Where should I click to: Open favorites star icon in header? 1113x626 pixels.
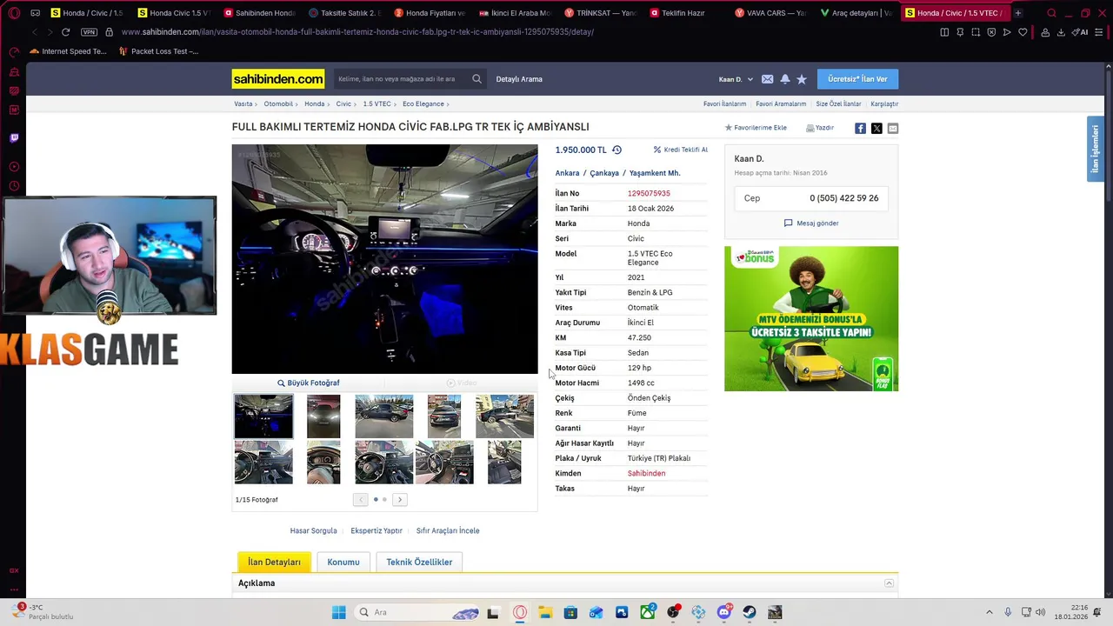[802, 79]
